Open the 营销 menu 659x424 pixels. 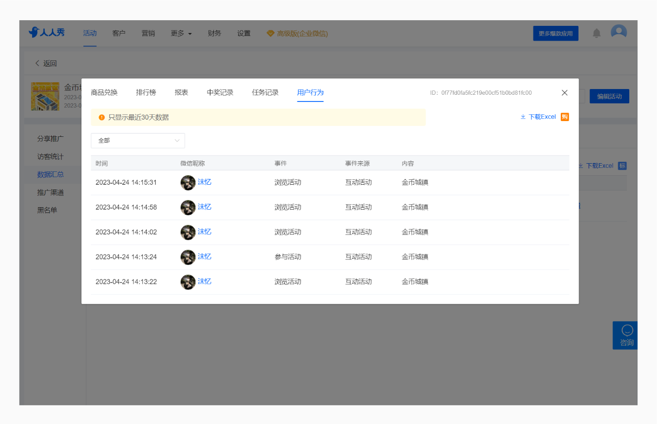coord(148,33)
